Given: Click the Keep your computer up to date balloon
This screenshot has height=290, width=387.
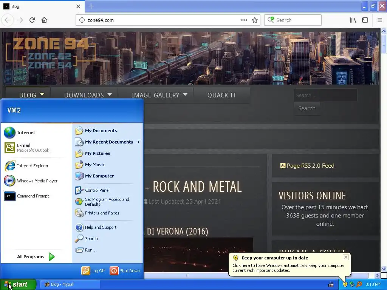Looking at the screenshot, I should tap(289, 264).
